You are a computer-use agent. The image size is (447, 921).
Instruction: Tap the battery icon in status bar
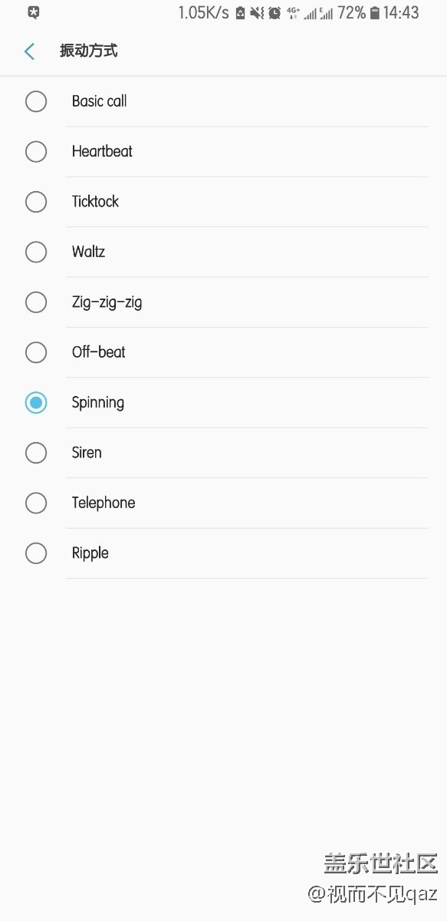374,13
